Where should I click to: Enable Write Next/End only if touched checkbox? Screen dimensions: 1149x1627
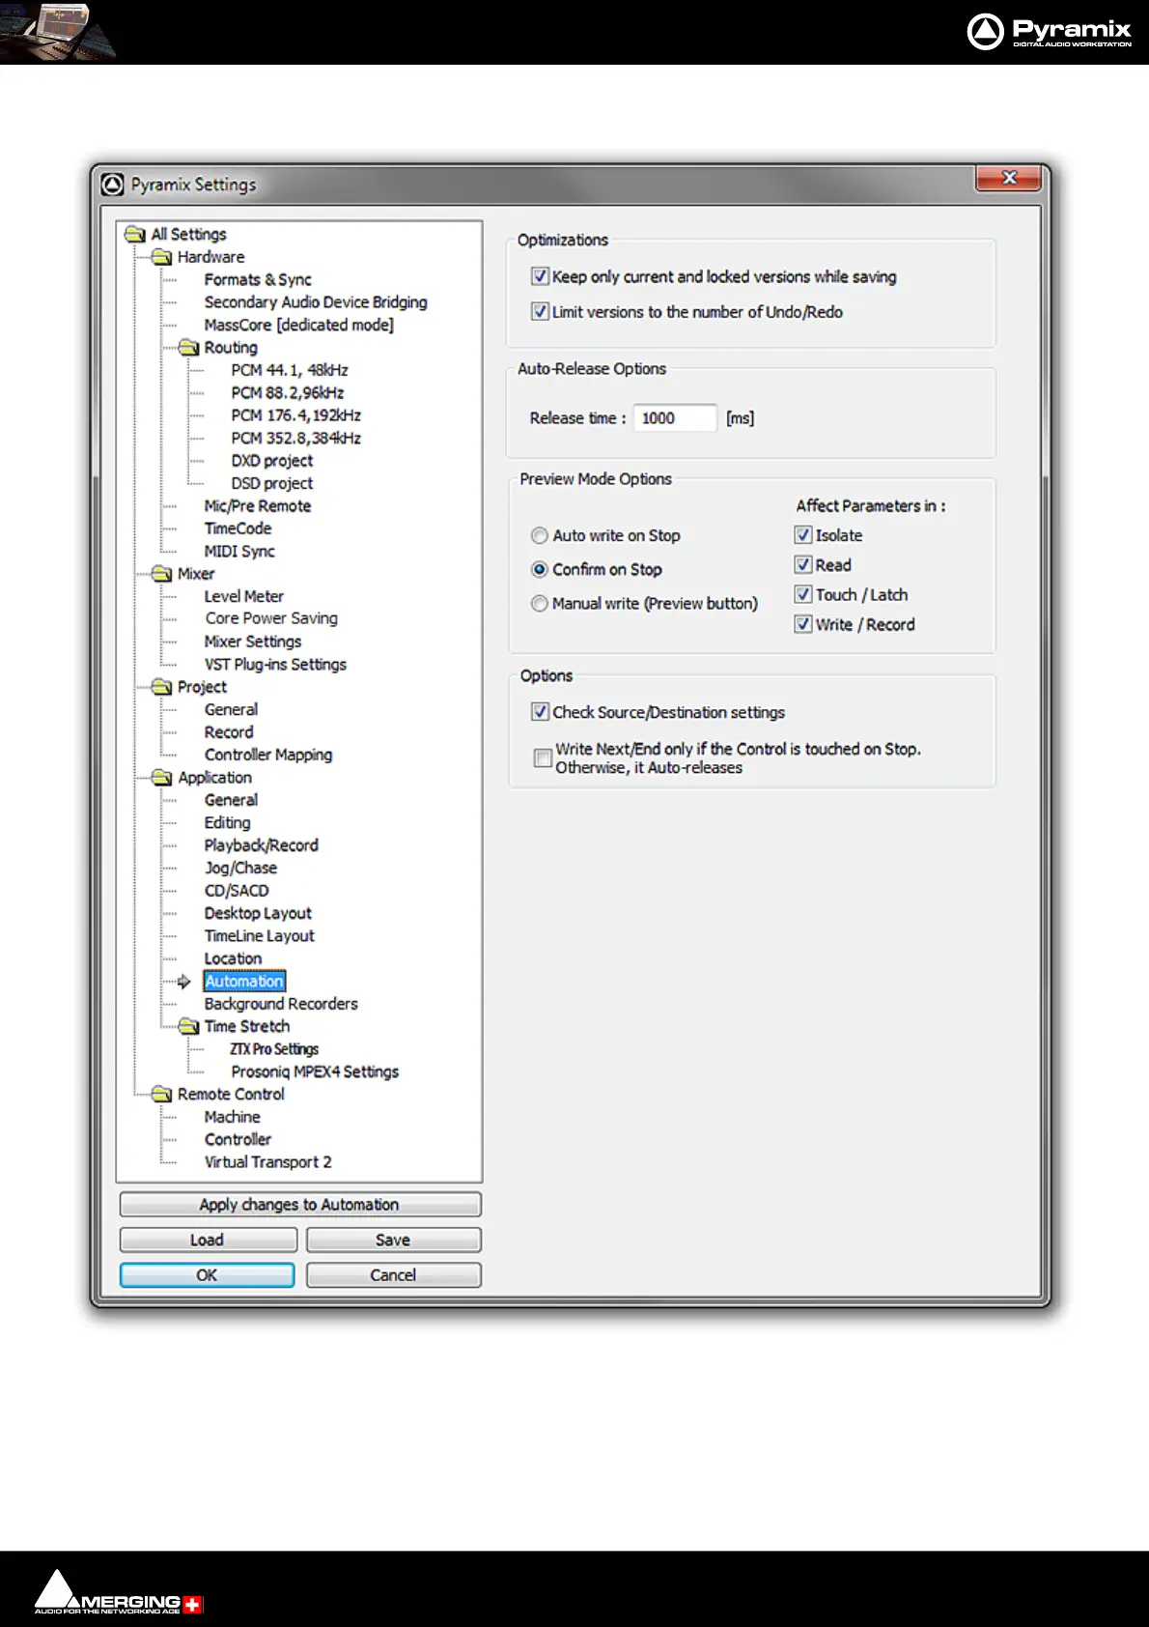click(x=543, y=757)
